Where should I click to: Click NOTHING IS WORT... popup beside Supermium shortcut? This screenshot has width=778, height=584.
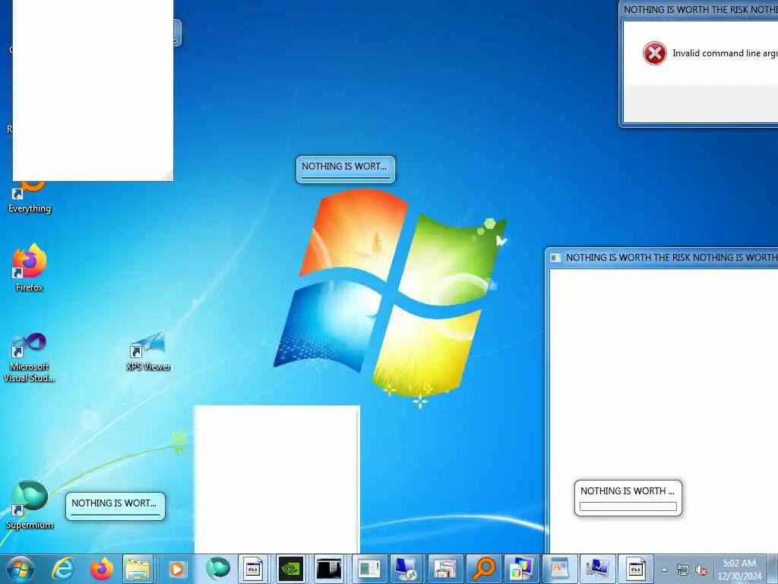tap(115, 506)
